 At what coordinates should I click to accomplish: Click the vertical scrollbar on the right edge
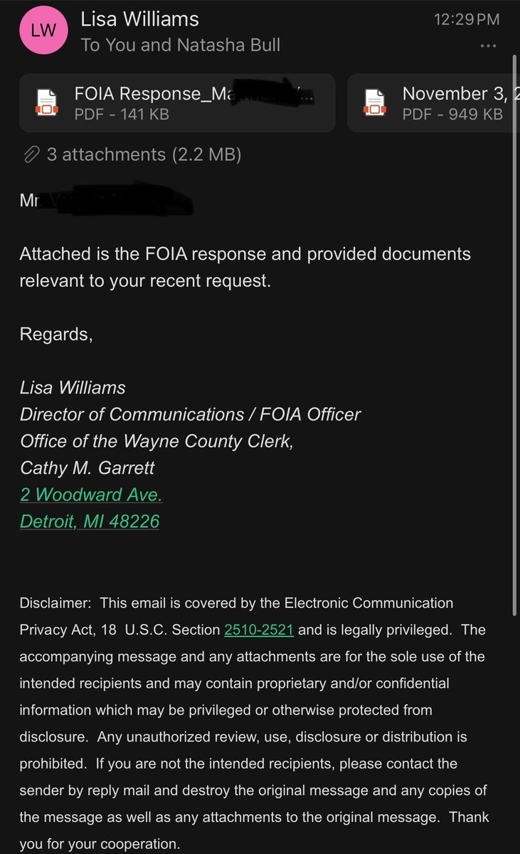click(x=514, y=342)
